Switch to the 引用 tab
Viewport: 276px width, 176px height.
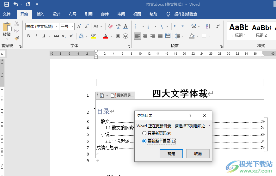pos(89,14)
